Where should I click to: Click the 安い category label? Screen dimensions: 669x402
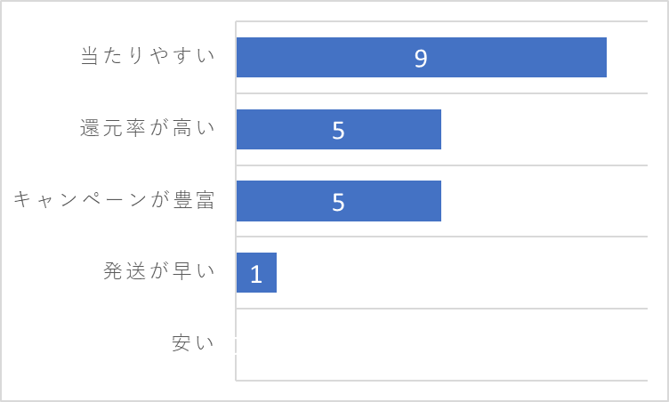(193, 342)
